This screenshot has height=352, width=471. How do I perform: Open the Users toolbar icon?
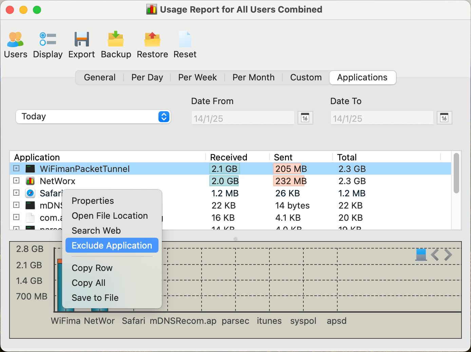(x=16, y=40)
